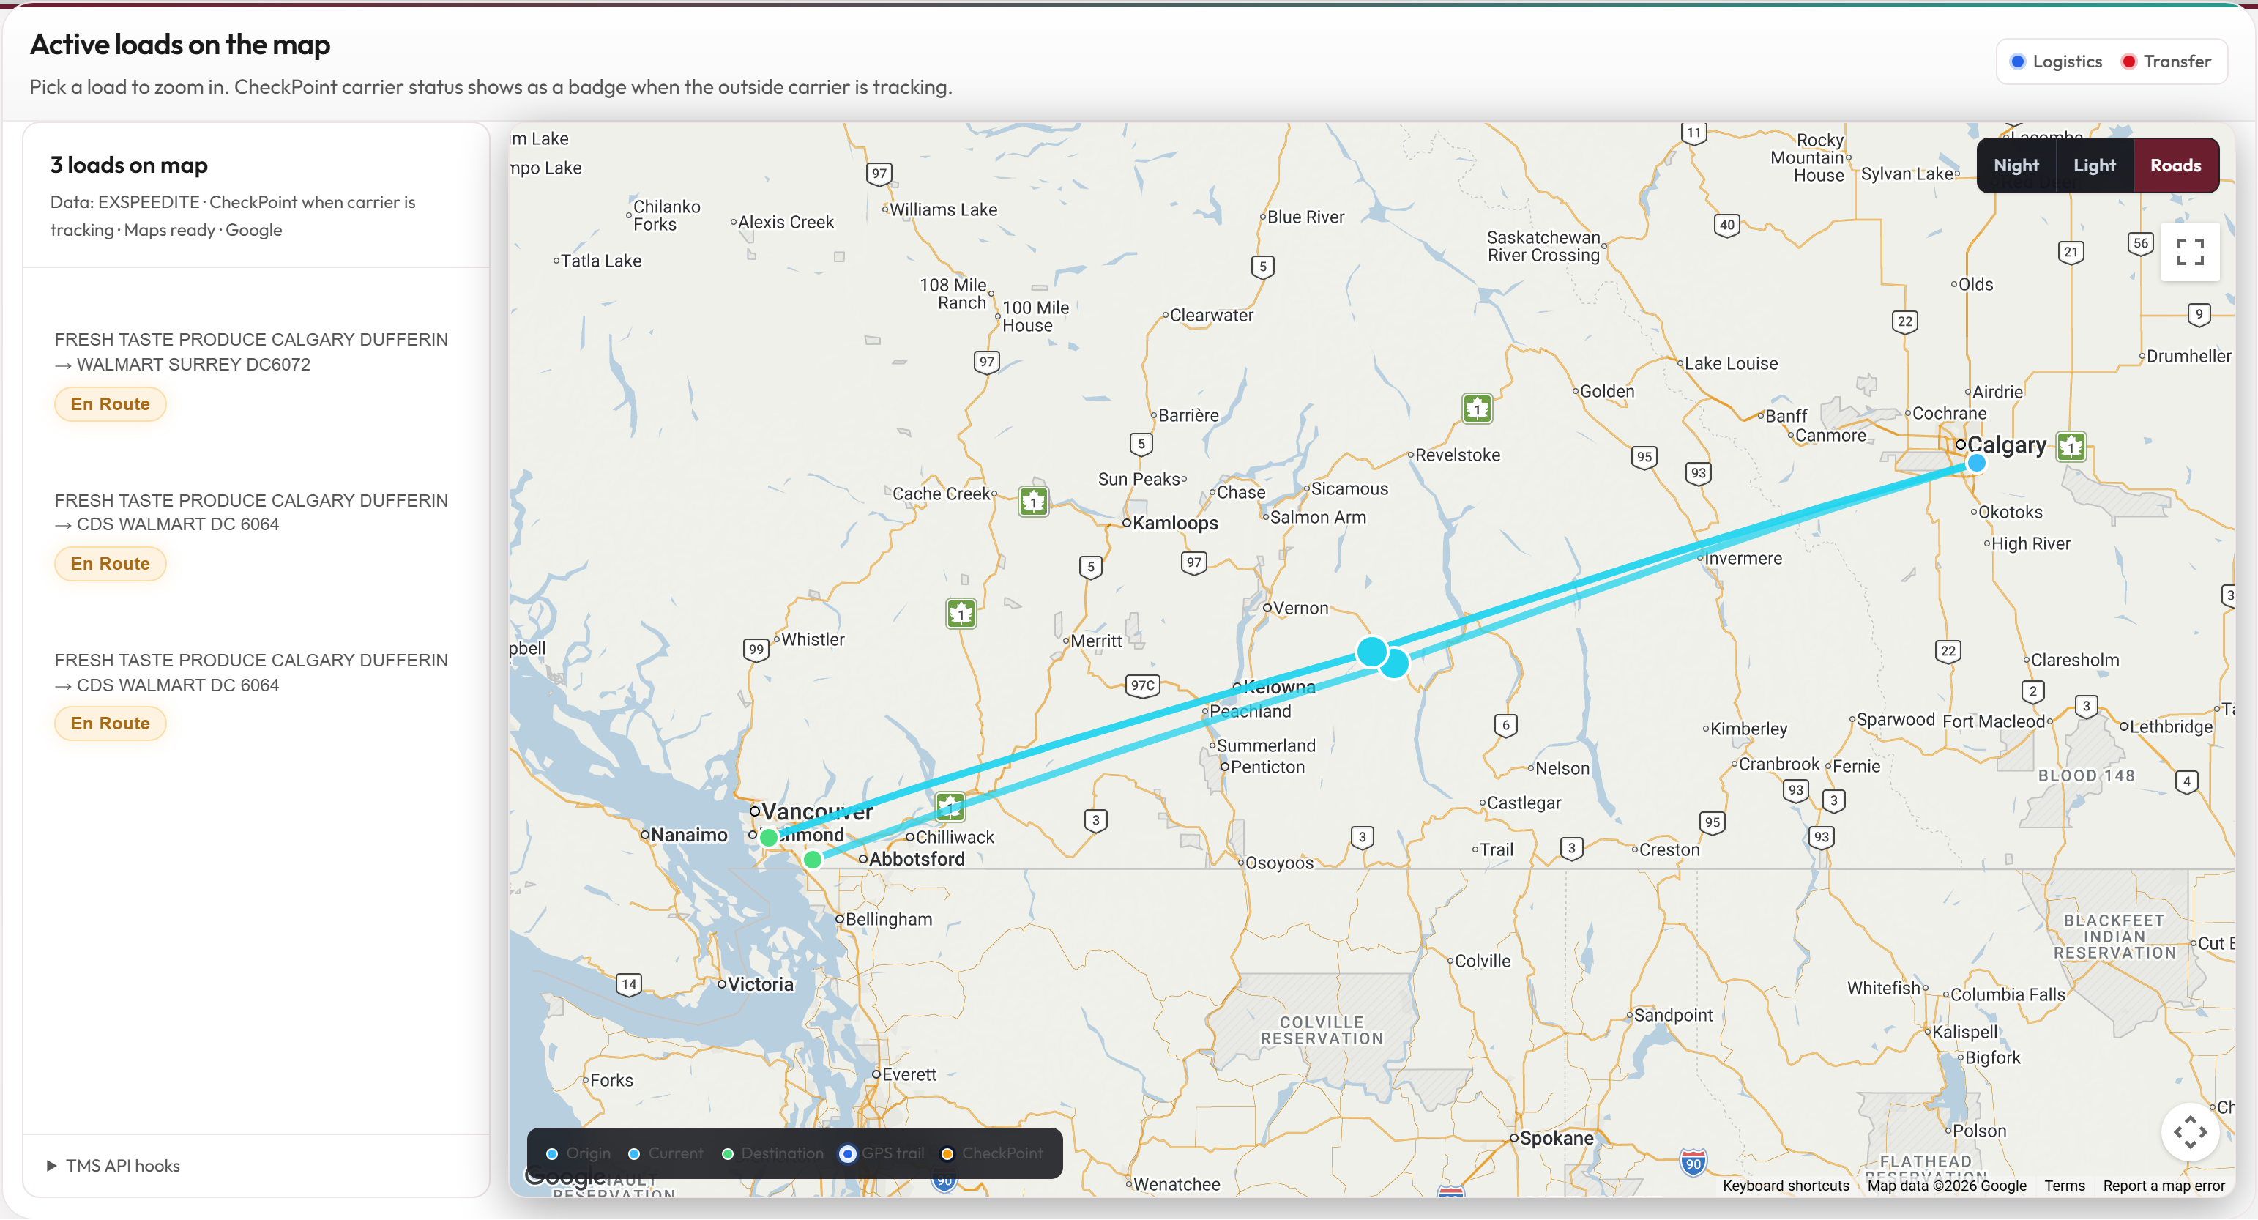Viewport: 2258px width, 1220px height.
Task: Click En Route badge of Surrey load
Action: (x=111, y=404)
